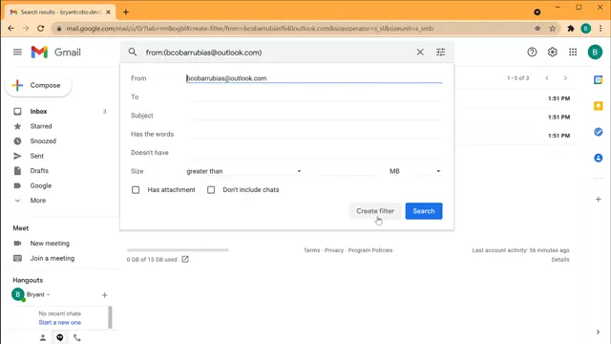This screenshot has height=344, width=611.
Task: Open size comparison greater than dropdown
Action: pyautogui.click(x=244, y=171)
